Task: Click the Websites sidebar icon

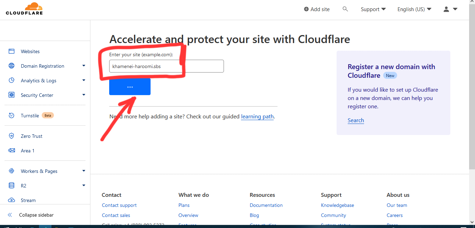Action: (x=11, y=51)
